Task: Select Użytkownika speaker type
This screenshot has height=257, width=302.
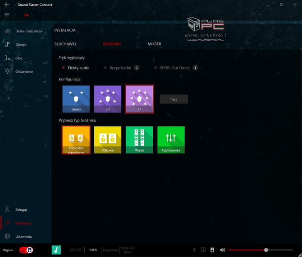Action: click(171, 140)
